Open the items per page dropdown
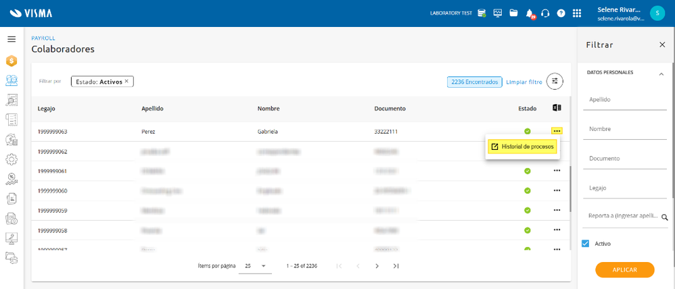This screenshot has height=289, width=675. coord(256,266)
